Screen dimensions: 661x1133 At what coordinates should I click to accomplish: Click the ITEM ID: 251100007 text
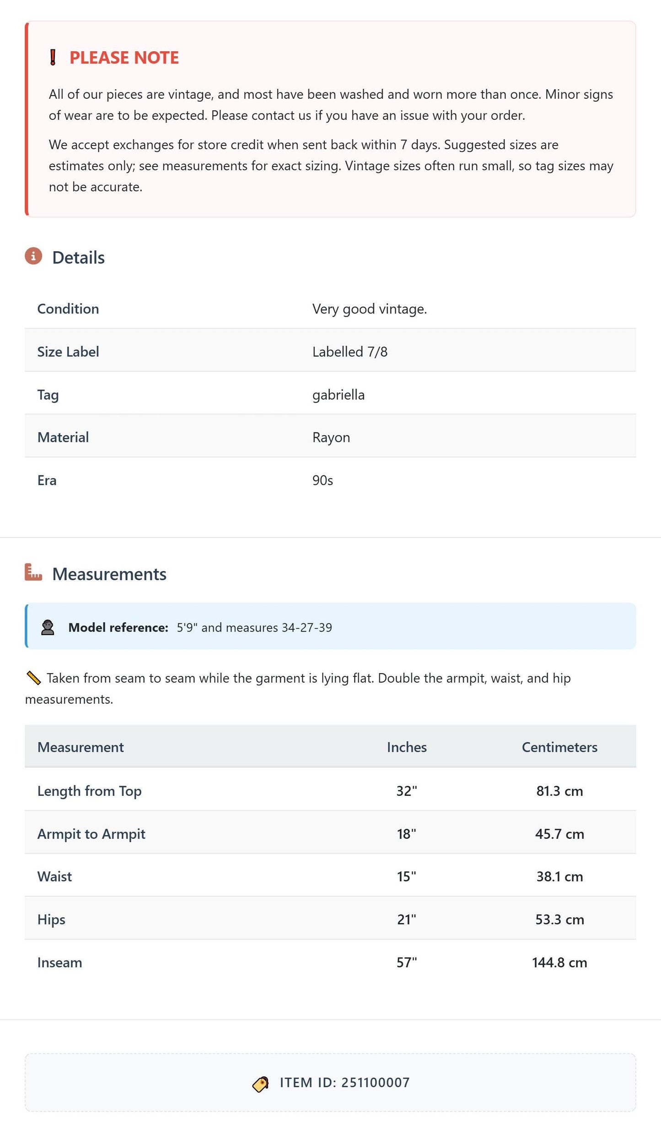point(345,1083)
